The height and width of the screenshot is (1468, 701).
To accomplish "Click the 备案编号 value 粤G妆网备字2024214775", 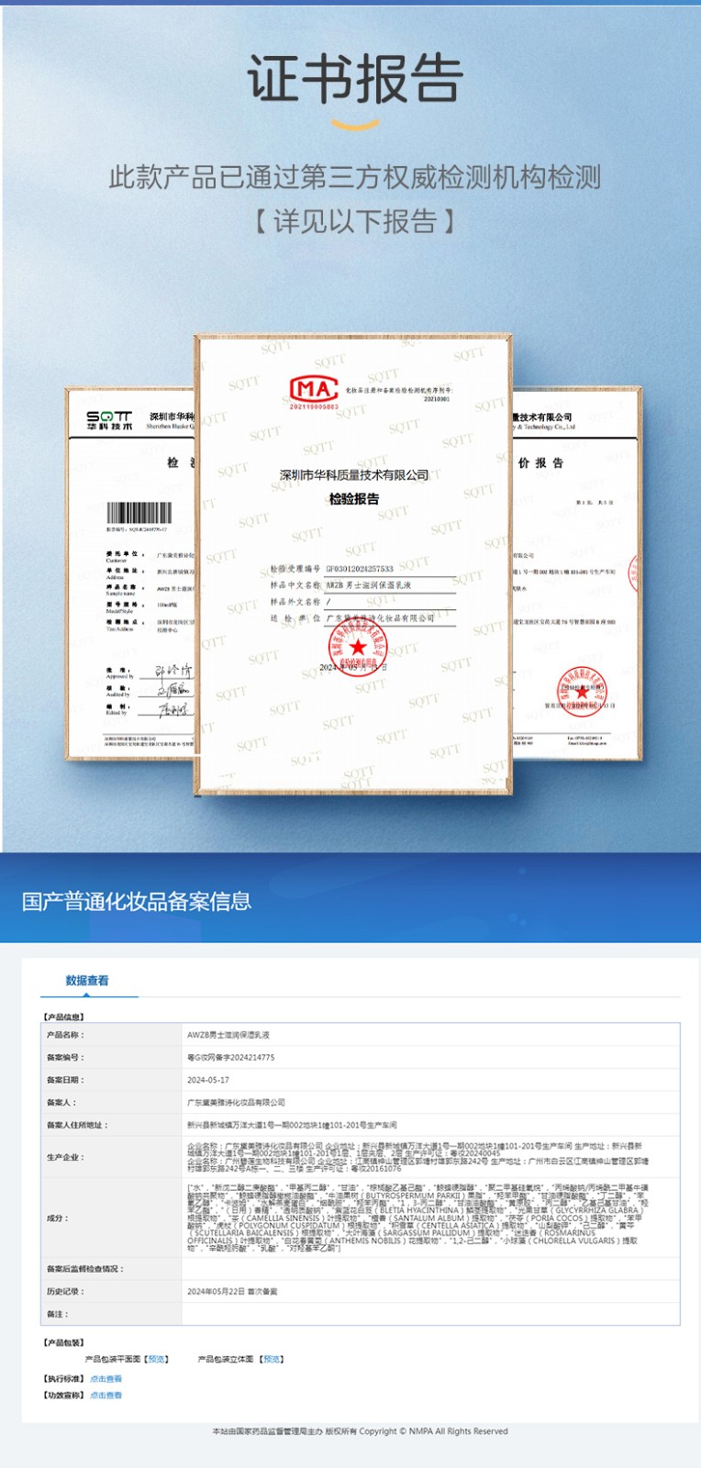I will click(231, 1057).
